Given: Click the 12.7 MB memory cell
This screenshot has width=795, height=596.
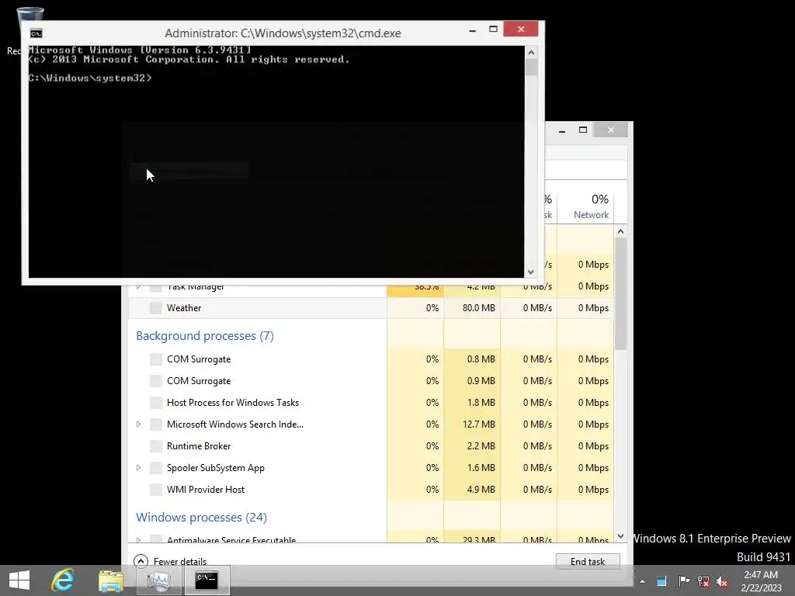Looking at the screenshot, I should (472, 424).
